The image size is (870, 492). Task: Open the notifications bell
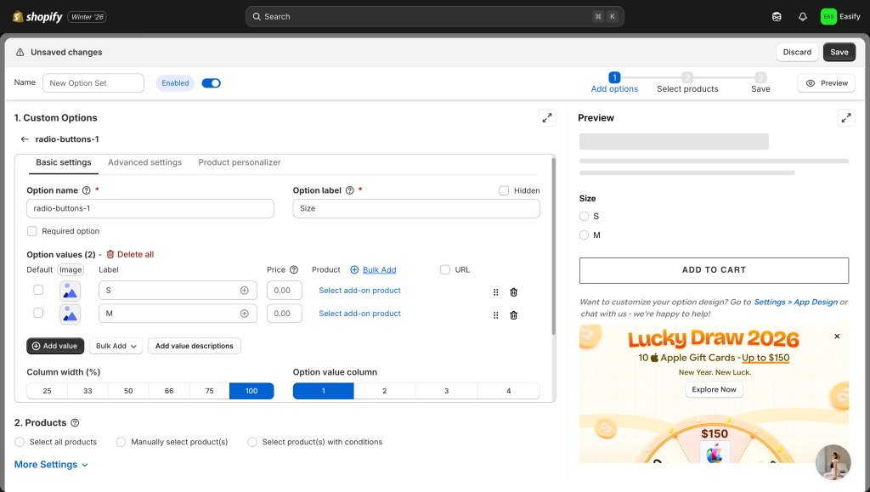click(803, 16)
